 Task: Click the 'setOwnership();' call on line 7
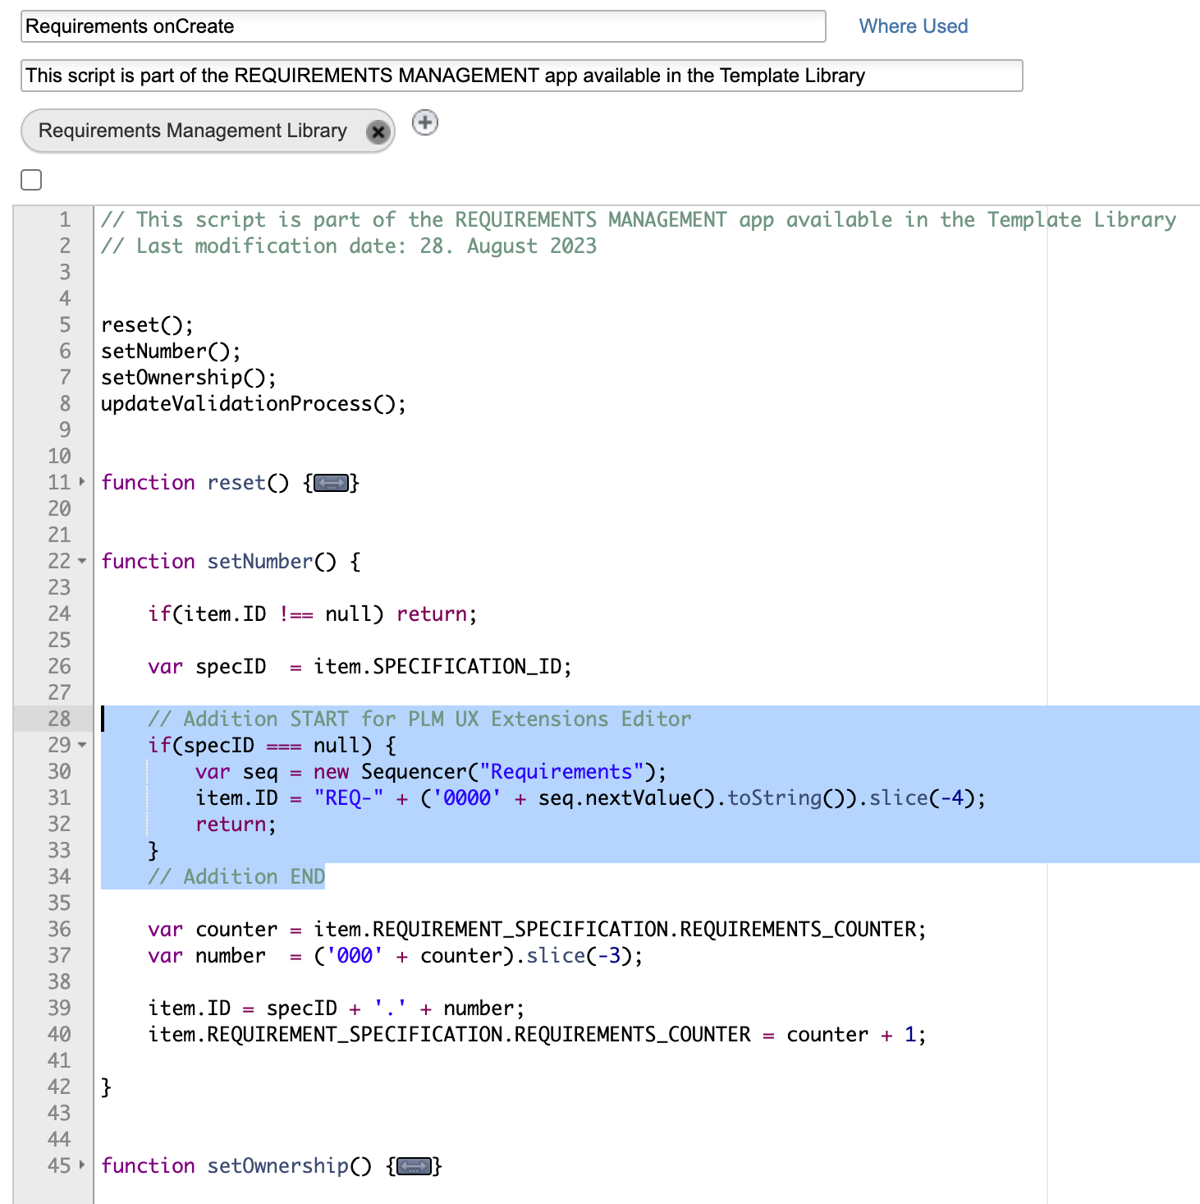click(x=189, y=377)
